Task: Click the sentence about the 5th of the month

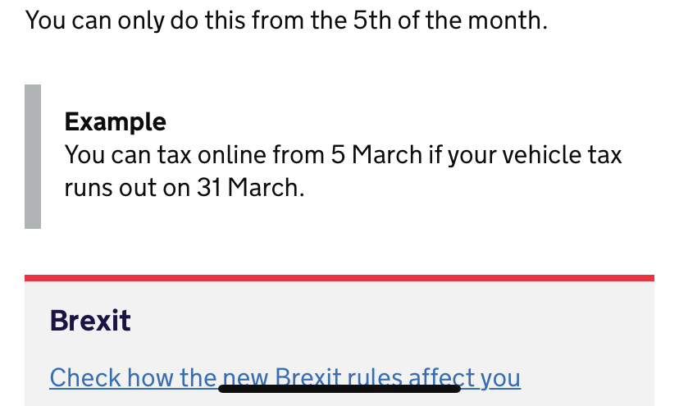Action: (x=286, y=21)
